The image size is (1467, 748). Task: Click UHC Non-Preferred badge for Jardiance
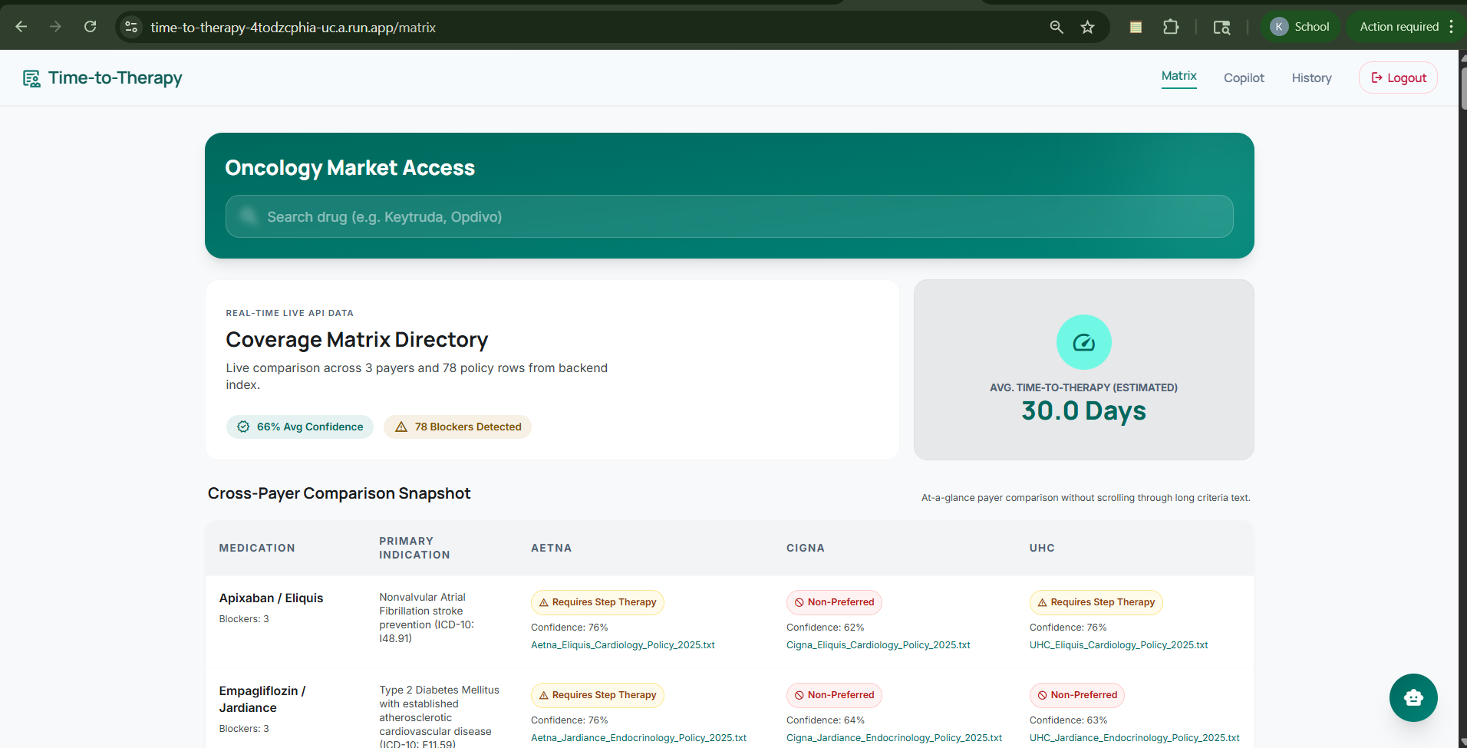pyautogui.click(x=1077, y=695)
